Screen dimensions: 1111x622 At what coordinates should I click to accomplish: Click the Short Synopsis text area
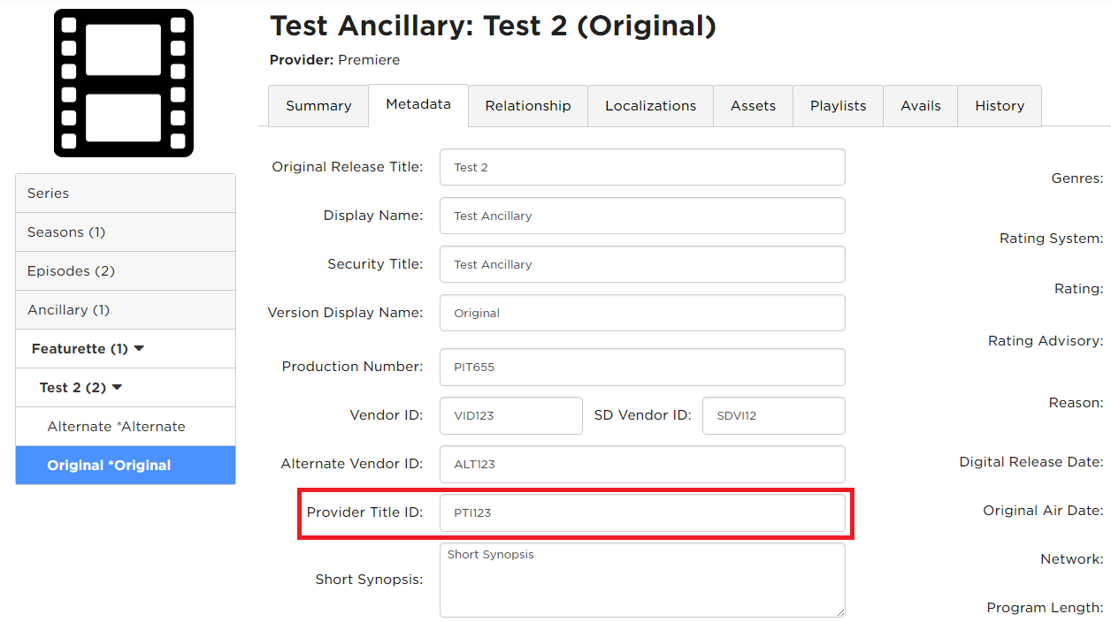pos(642,580)
